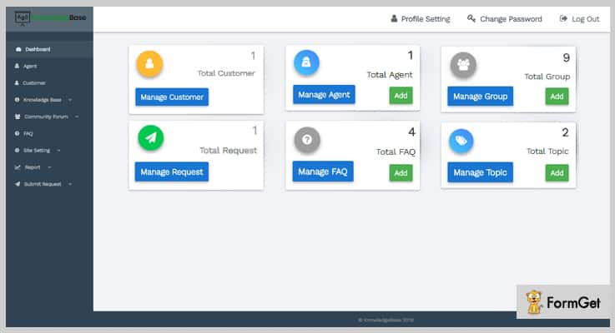Viewport: 615px width, 333px height.
Task: Click the Total FAQ count 4
Action: pyautogui.click(x=411, y=132)
